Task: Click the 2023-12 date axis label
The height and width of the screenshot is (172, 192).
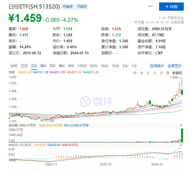Action: pyautogui.click(x=105, y=164)
